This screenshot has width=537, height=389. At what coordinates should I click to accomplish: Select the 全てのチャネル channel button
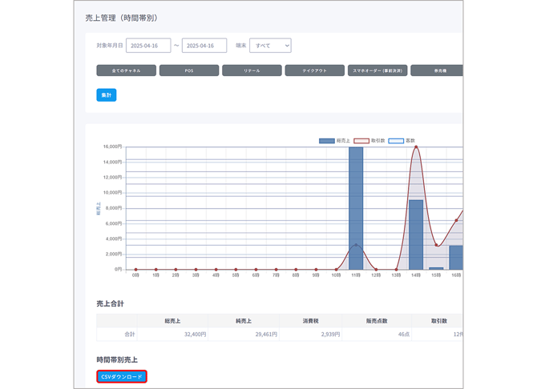(126, 70)
